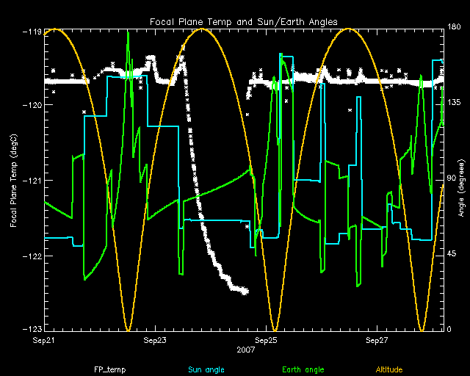Click the -120 temperature tick label

point(32,105)
